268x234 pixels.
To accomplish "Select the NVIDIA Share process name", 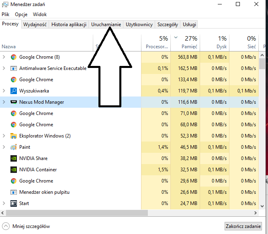I will [33, 158].
